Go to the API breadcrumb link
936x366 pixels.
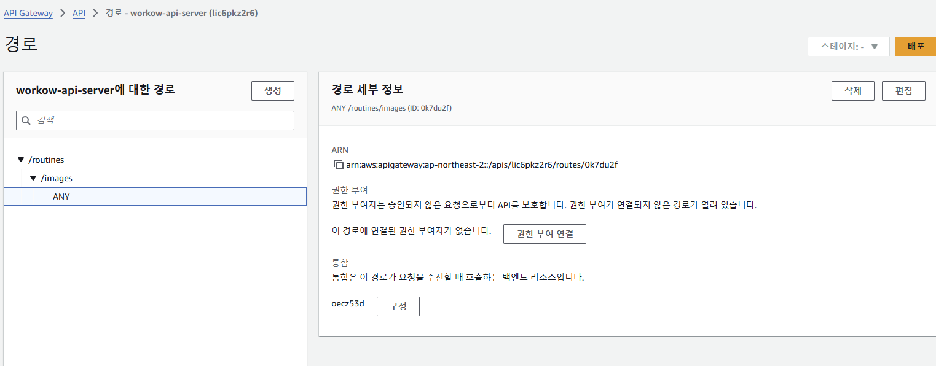tap(79, 13)
